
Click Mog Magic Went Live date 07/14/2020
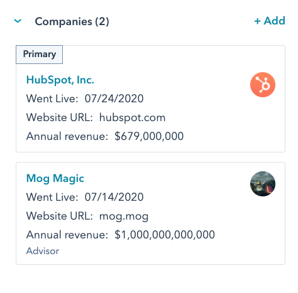(x=114, y=197)
